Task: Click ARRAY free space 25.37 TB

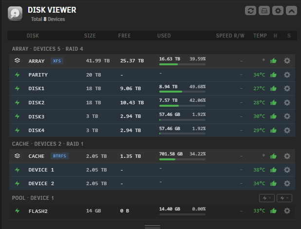Action: coord(132,61)
